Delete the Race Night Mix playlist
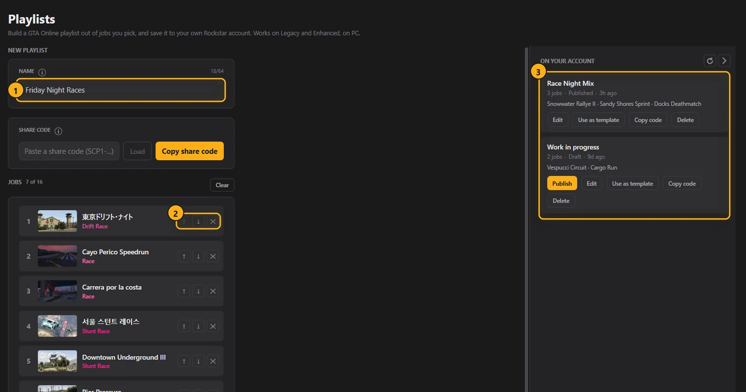The height and width of the screenshot is (392, 746). click(685, 120)
